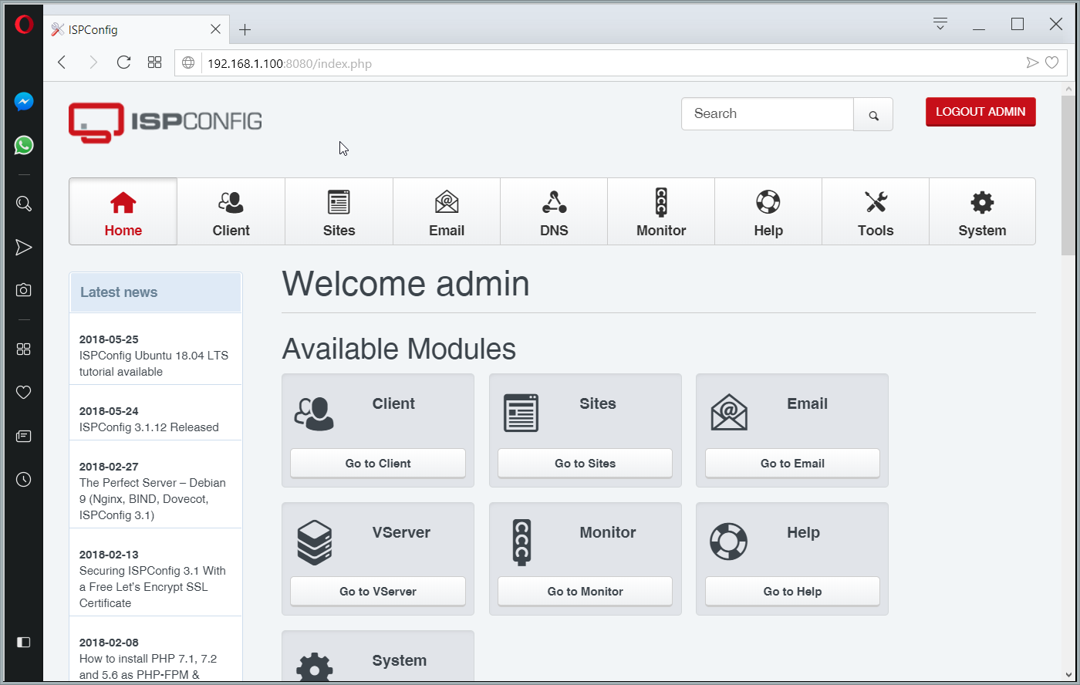The width and height of the screenshot is (1080, 685).
Task: Toggle sidebar panel icon at bottom left
Action: tap(23, 642)
